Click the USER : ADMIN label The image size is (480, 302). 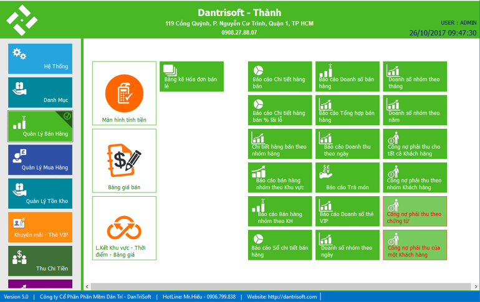459,23
